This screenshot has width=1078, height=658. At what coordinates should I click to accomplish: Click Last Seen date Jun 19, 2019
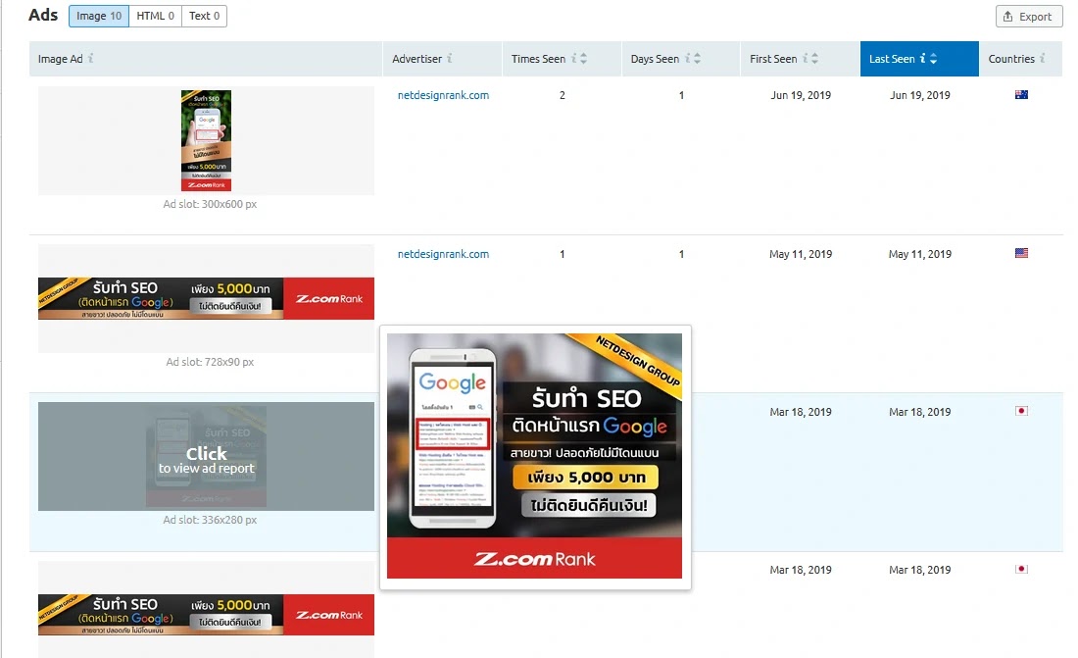tap(920, 95)
